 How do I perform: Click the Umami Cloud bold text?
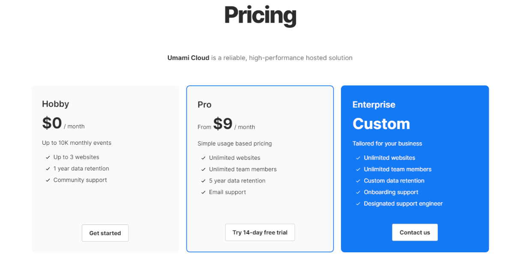(x=188, y=58)
